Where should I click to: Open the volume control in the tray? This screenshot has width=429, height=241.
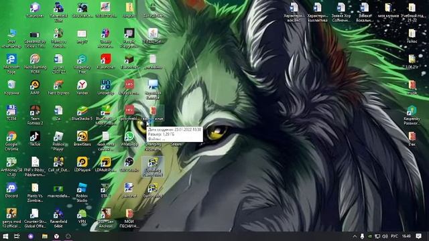[385, 236]
